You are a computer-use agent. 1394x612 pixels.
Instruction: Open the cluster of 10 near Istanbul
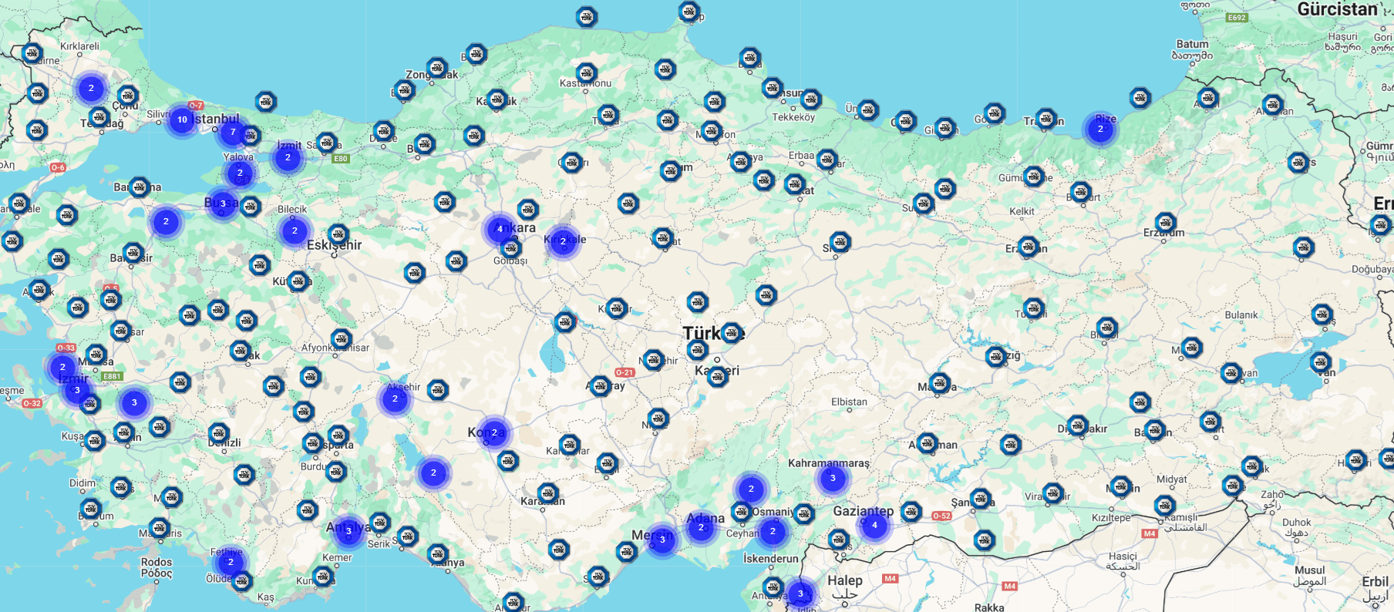click(182, 119)
